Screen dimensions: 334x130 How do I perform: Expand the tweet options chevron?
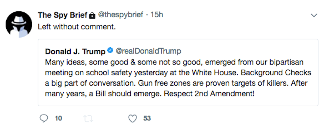coord(314,15)
